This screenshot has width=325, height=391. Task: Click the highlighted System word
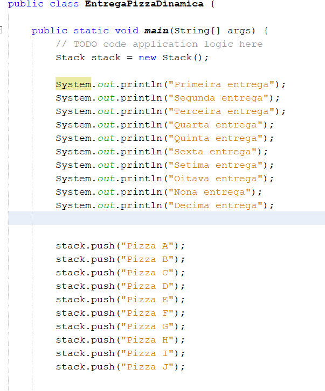point(73,84)
